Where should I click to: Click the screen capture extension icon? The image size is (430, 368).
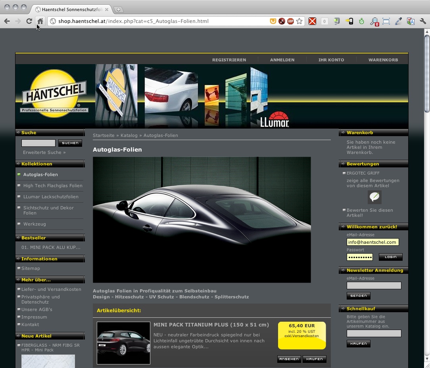click(x=386, y=21)
